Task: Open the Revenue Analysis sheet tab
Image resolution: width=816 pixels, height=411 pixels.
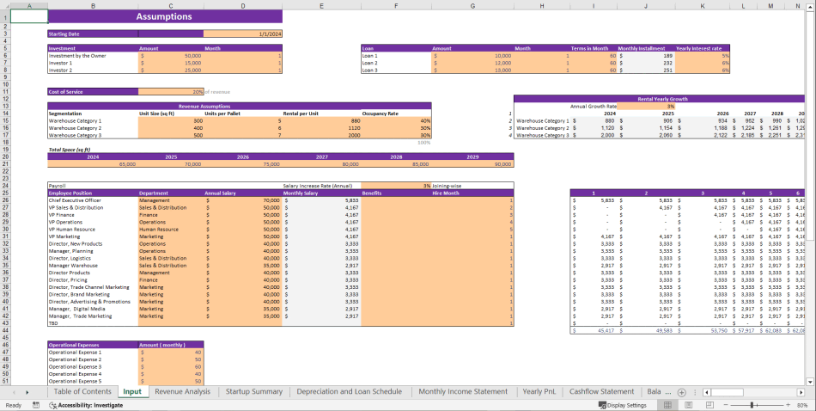Action: [181, 391]
